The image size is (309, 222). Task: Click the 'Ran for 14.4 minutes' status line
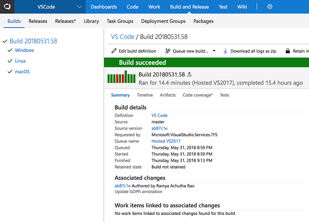pos(221,83)
